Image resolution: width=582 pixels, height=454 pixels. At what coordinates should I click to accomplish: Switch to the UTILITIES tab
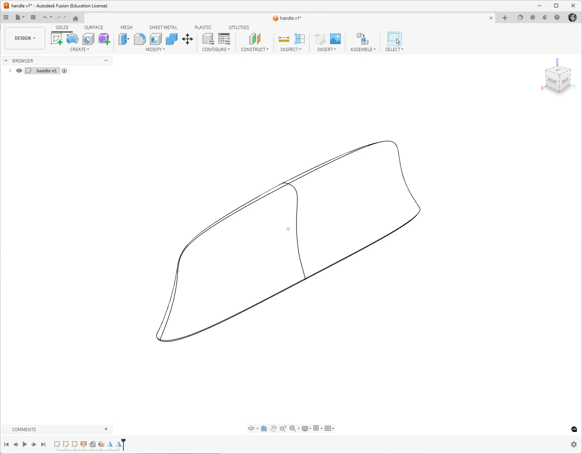pos(239,28)
